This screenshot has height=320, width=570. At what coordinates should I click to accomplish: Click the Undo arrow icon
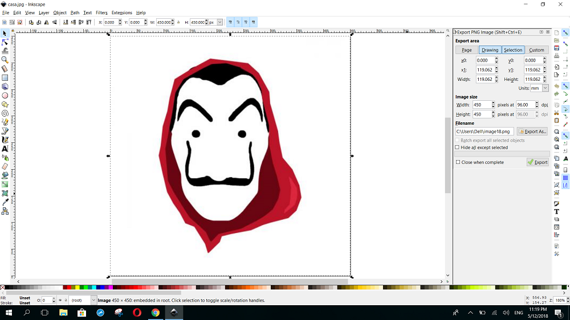(x=556, y=86)
